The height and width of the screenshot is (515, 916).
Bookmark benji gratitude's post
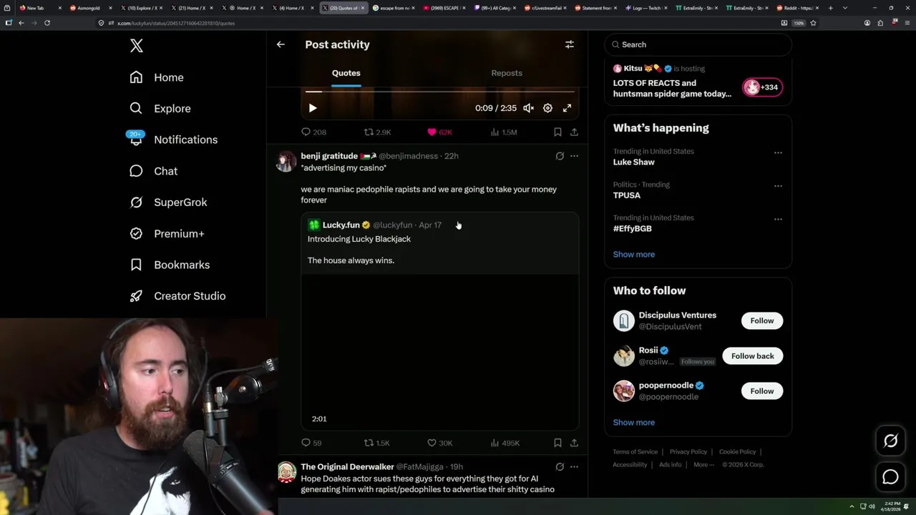point(557,443)
